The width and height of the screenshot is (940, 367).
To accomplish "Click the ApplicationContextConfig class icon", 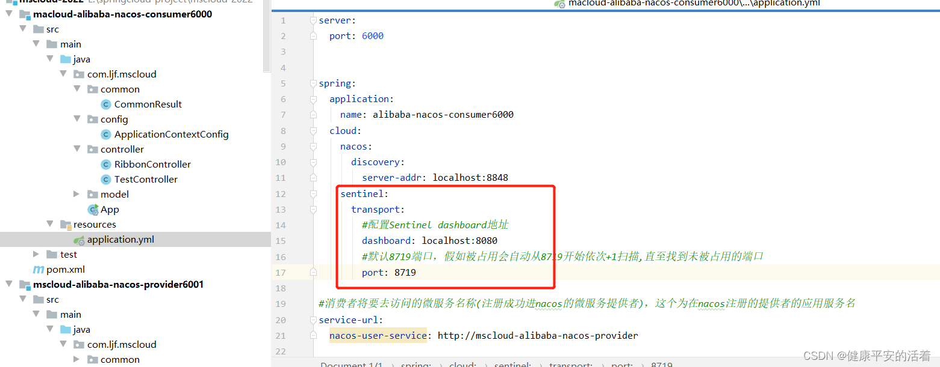I will (105, 134).
